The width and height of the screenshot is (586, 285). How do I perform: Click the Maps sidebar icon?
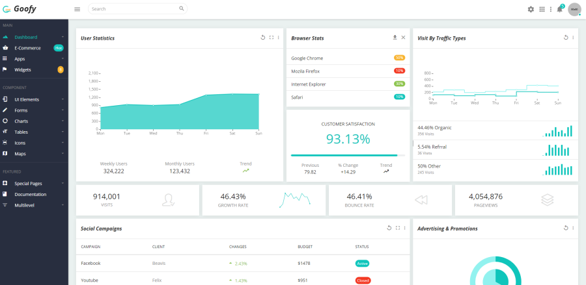pyautogui.click(x=5, y=153)
